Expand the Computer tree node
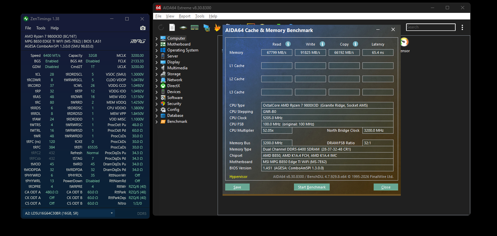The height and width of the screenshot is (236, 497). point(157,39)
